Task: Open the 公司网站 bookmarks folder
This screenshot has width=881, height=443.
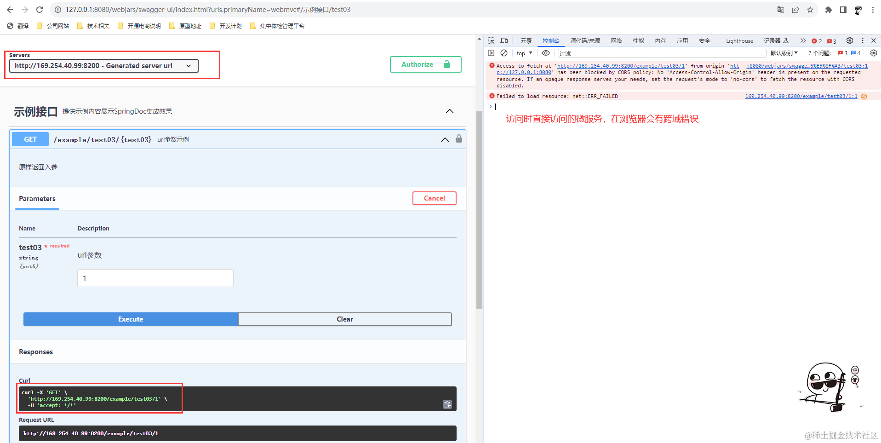Action: (53, 26)
